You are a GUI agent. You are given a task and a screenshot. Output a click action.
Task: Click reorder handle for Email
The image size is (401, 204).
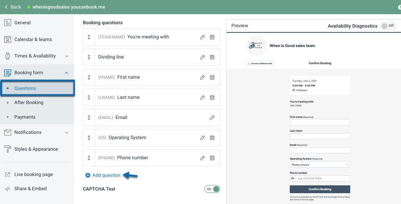coord(89,118)
